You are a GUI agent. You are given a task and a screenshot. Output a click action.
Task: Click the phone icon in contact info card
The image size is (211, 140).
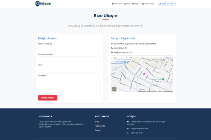(112, 48)
